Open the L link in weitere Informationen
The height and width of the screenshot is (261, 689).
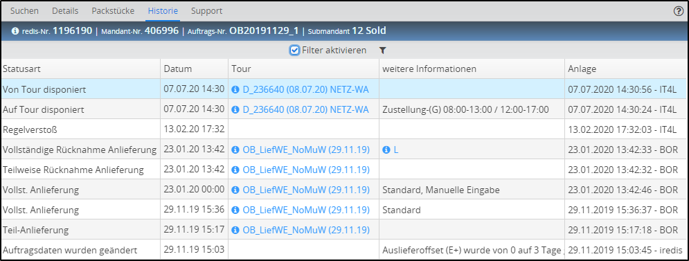pyautogui.click(x=396, y=150)
